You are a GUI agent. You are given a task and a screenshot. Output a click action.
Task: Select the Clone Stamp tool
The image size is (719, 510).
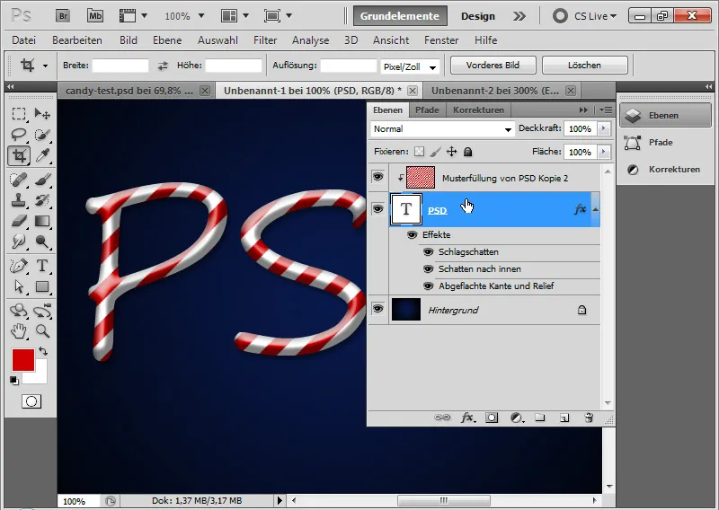[19, 200]
